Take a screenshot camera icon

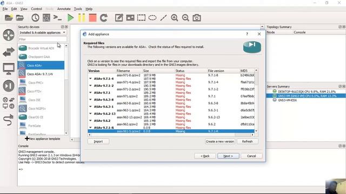point(197,18)
